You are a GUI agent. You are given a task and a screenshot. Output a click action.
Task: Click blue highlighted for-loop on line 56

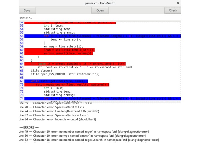102,36
